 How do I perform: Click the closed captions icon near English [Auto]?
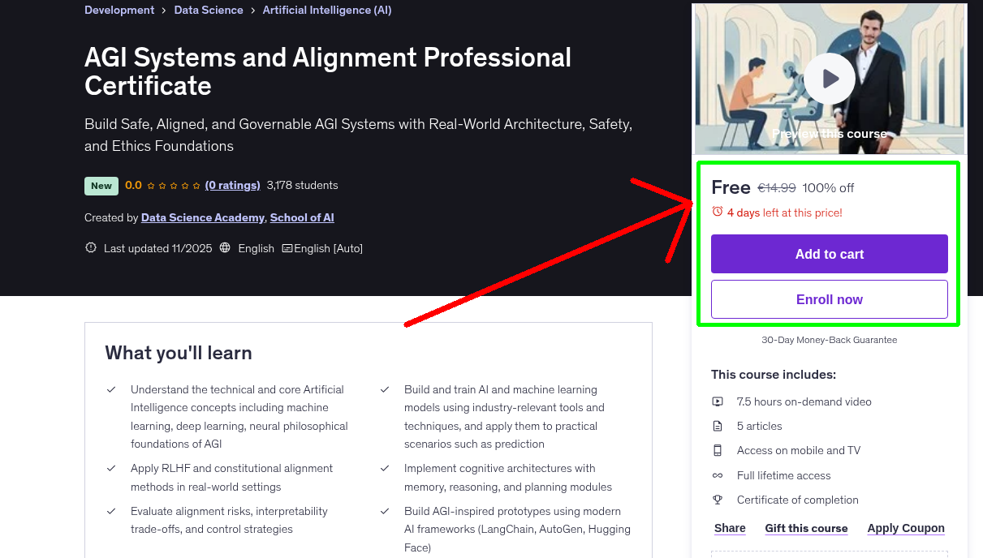click(288, 247)
